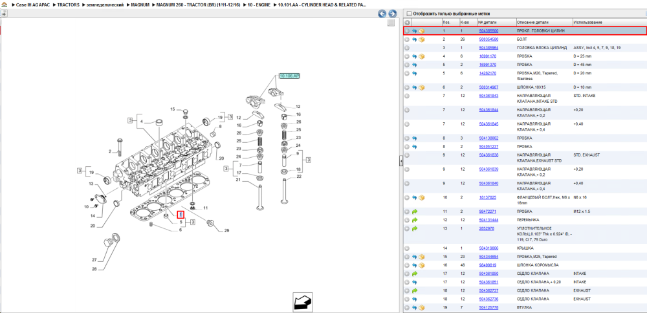Click package box icon in row 500314967

coord(422,87)
